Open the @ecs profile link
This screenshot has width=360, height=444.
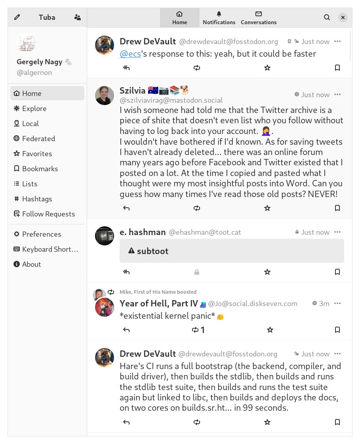pos(130,54)
